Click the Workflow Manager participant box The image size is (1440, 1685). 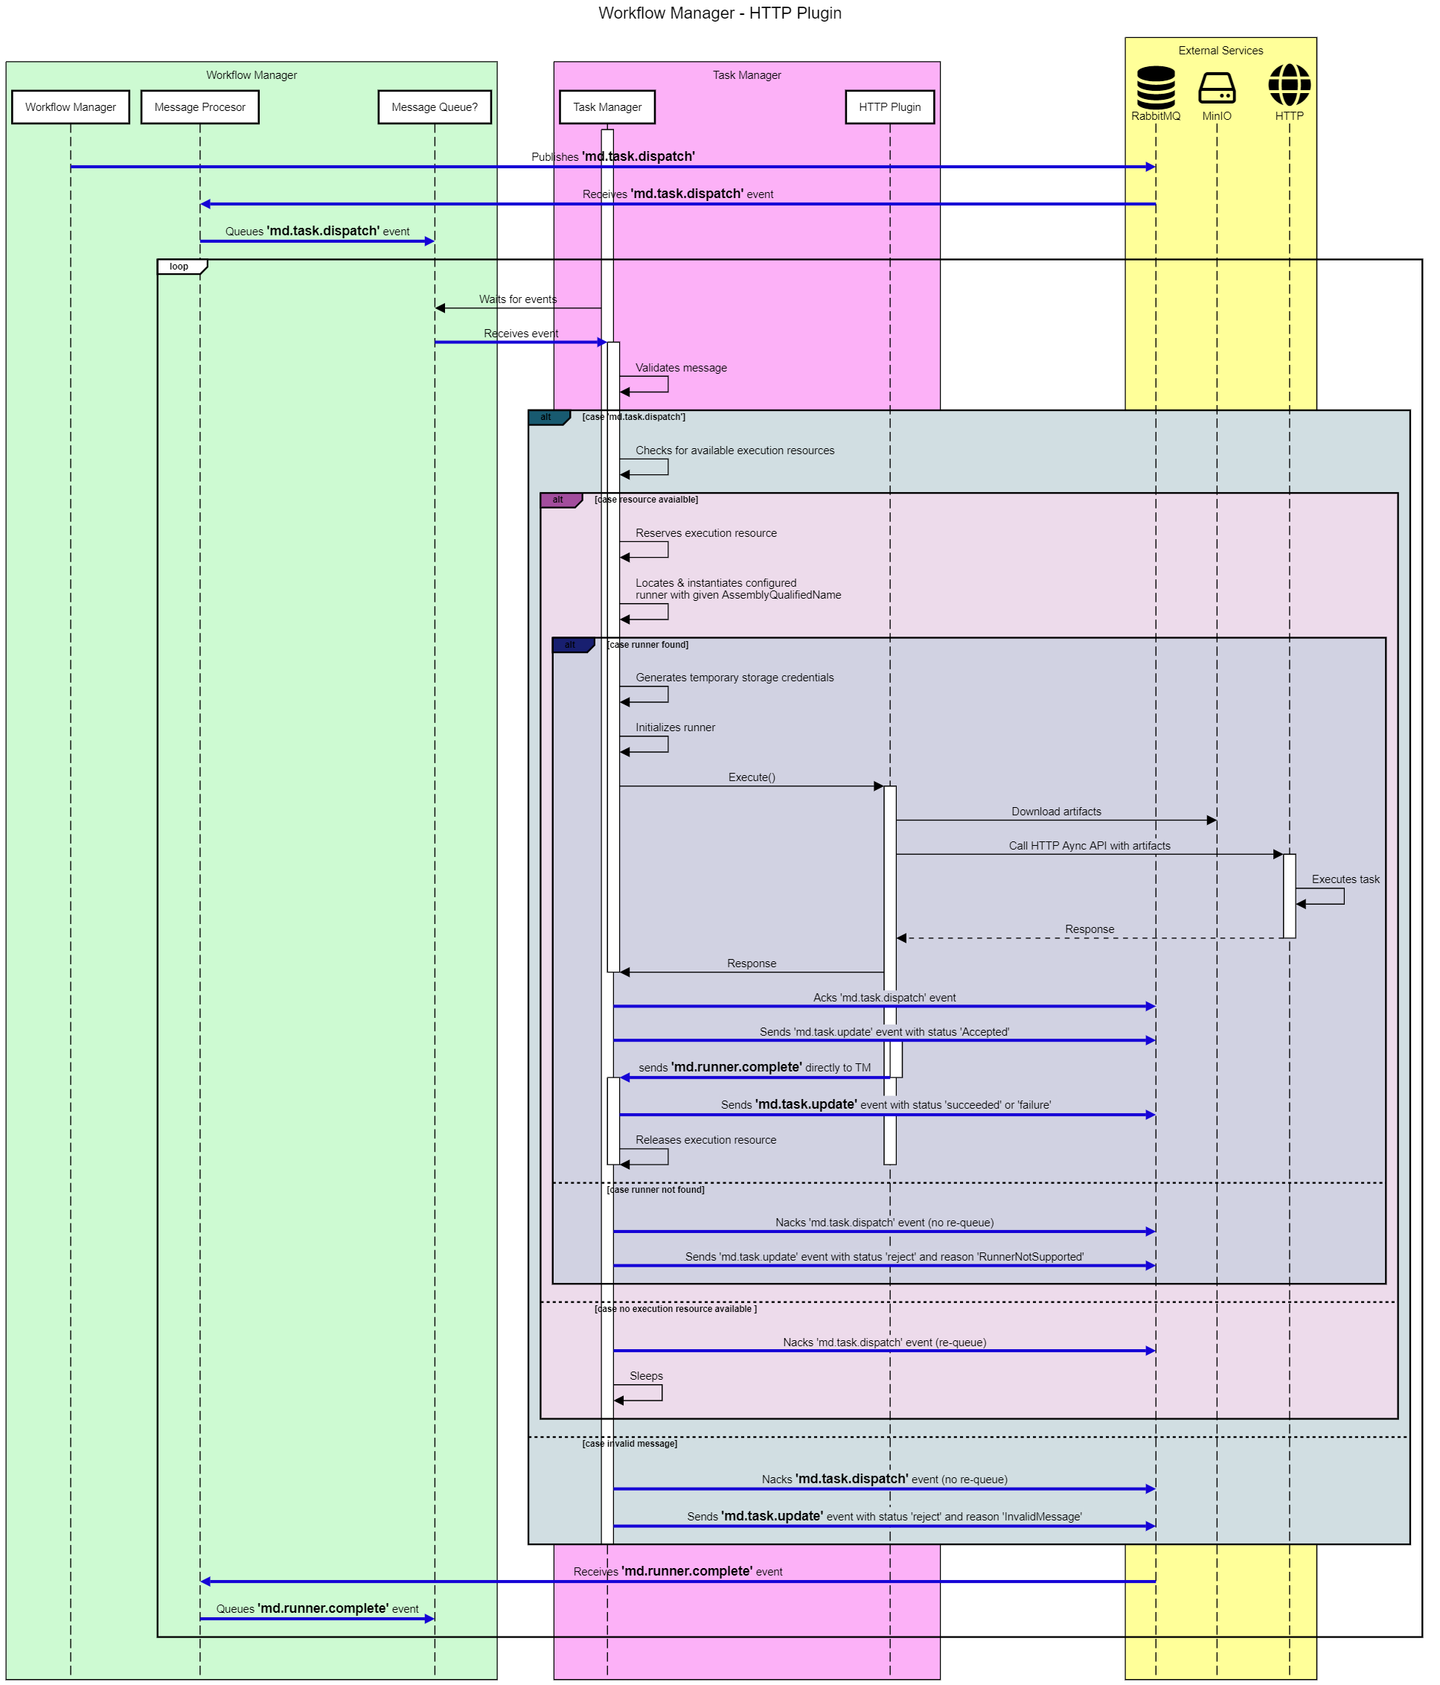coord(70,106)
